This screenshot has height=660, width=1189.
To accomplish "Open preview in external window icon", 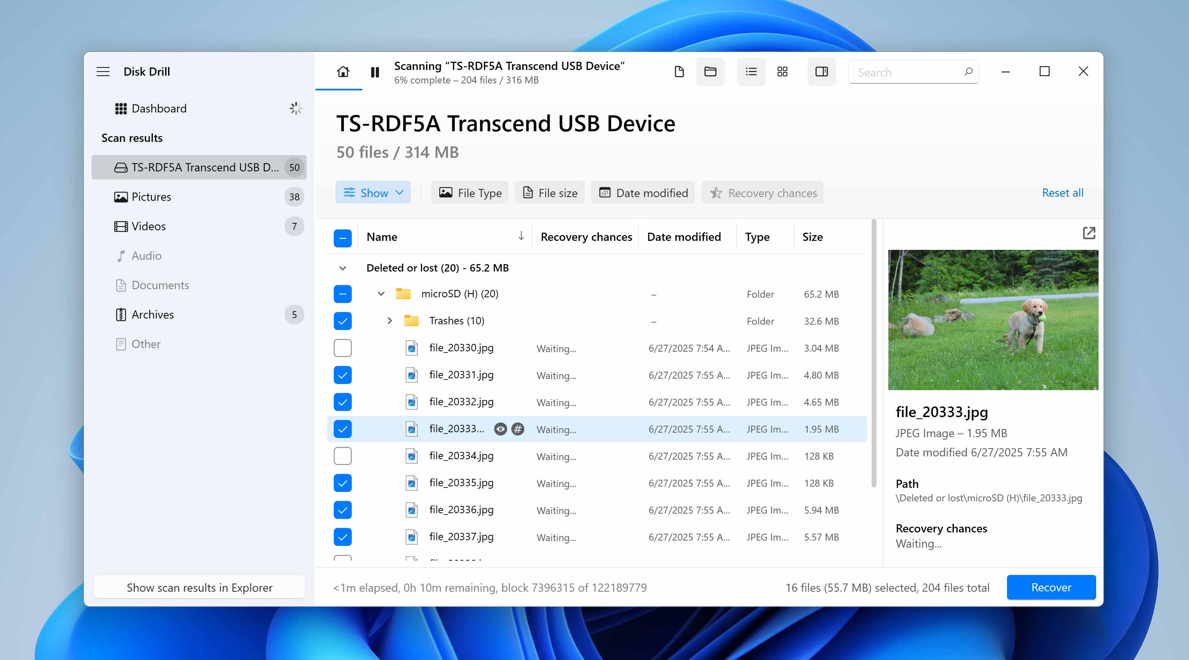I will (1089, 233).
